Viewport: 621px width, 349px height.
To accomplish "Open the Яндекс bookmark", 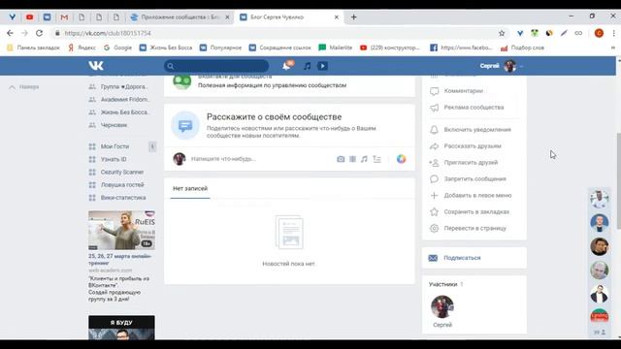I will (x=82, y=48).
